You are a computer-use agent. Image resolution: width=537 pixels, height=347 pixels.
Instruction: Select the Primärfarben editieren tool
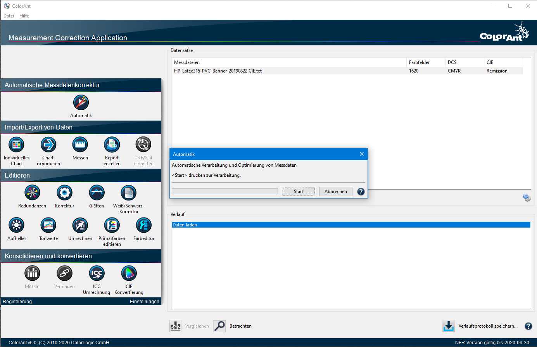112,225
